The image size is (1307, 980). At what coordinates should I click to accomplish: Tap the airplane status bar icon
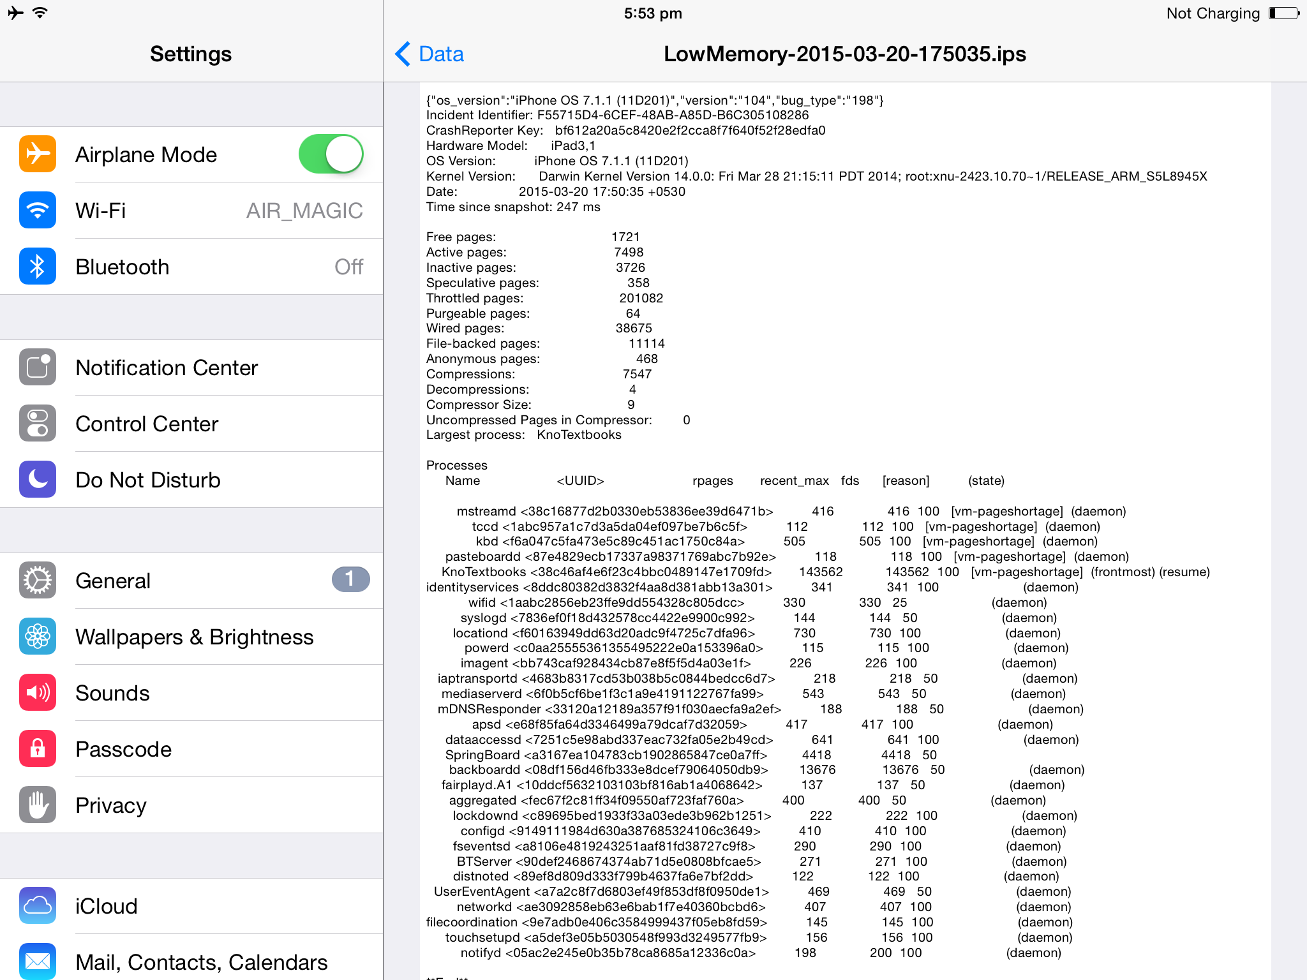point(16,13)
